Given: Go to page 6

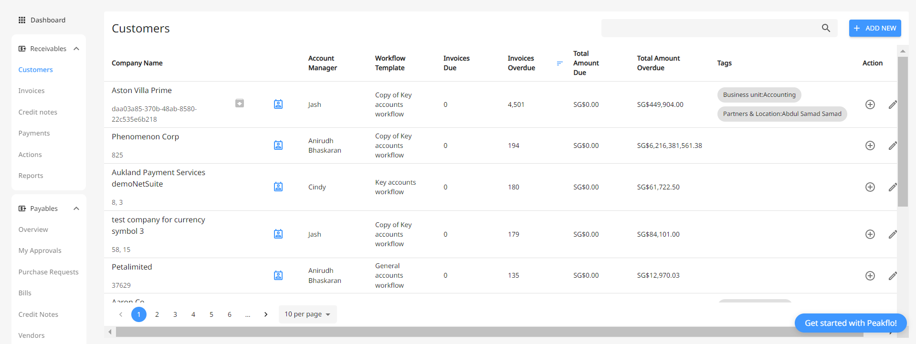Looking at the screenshot, I should pyautogui.click(x=230, y=314).
